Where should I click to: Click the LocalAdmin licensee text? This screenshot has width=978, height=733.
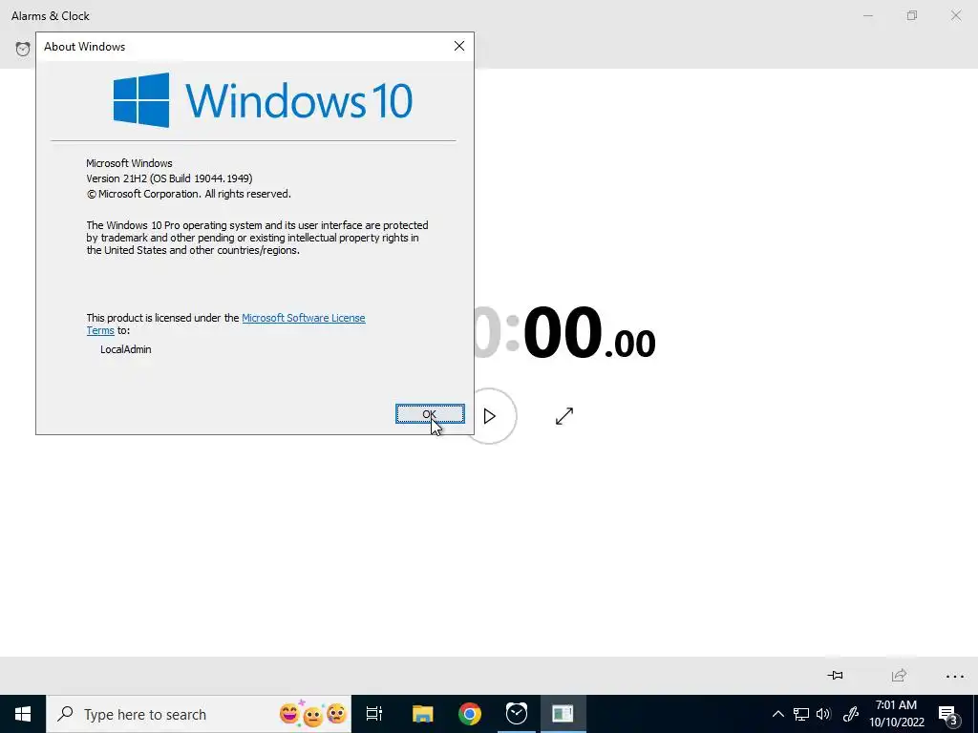click(x=126, y=349)
